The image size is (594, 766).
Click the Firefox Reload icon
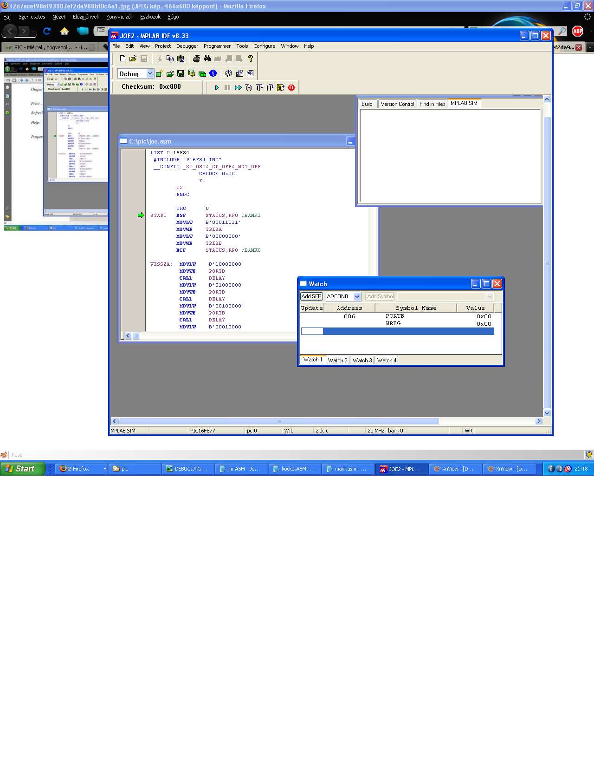(x=47, y=31)
